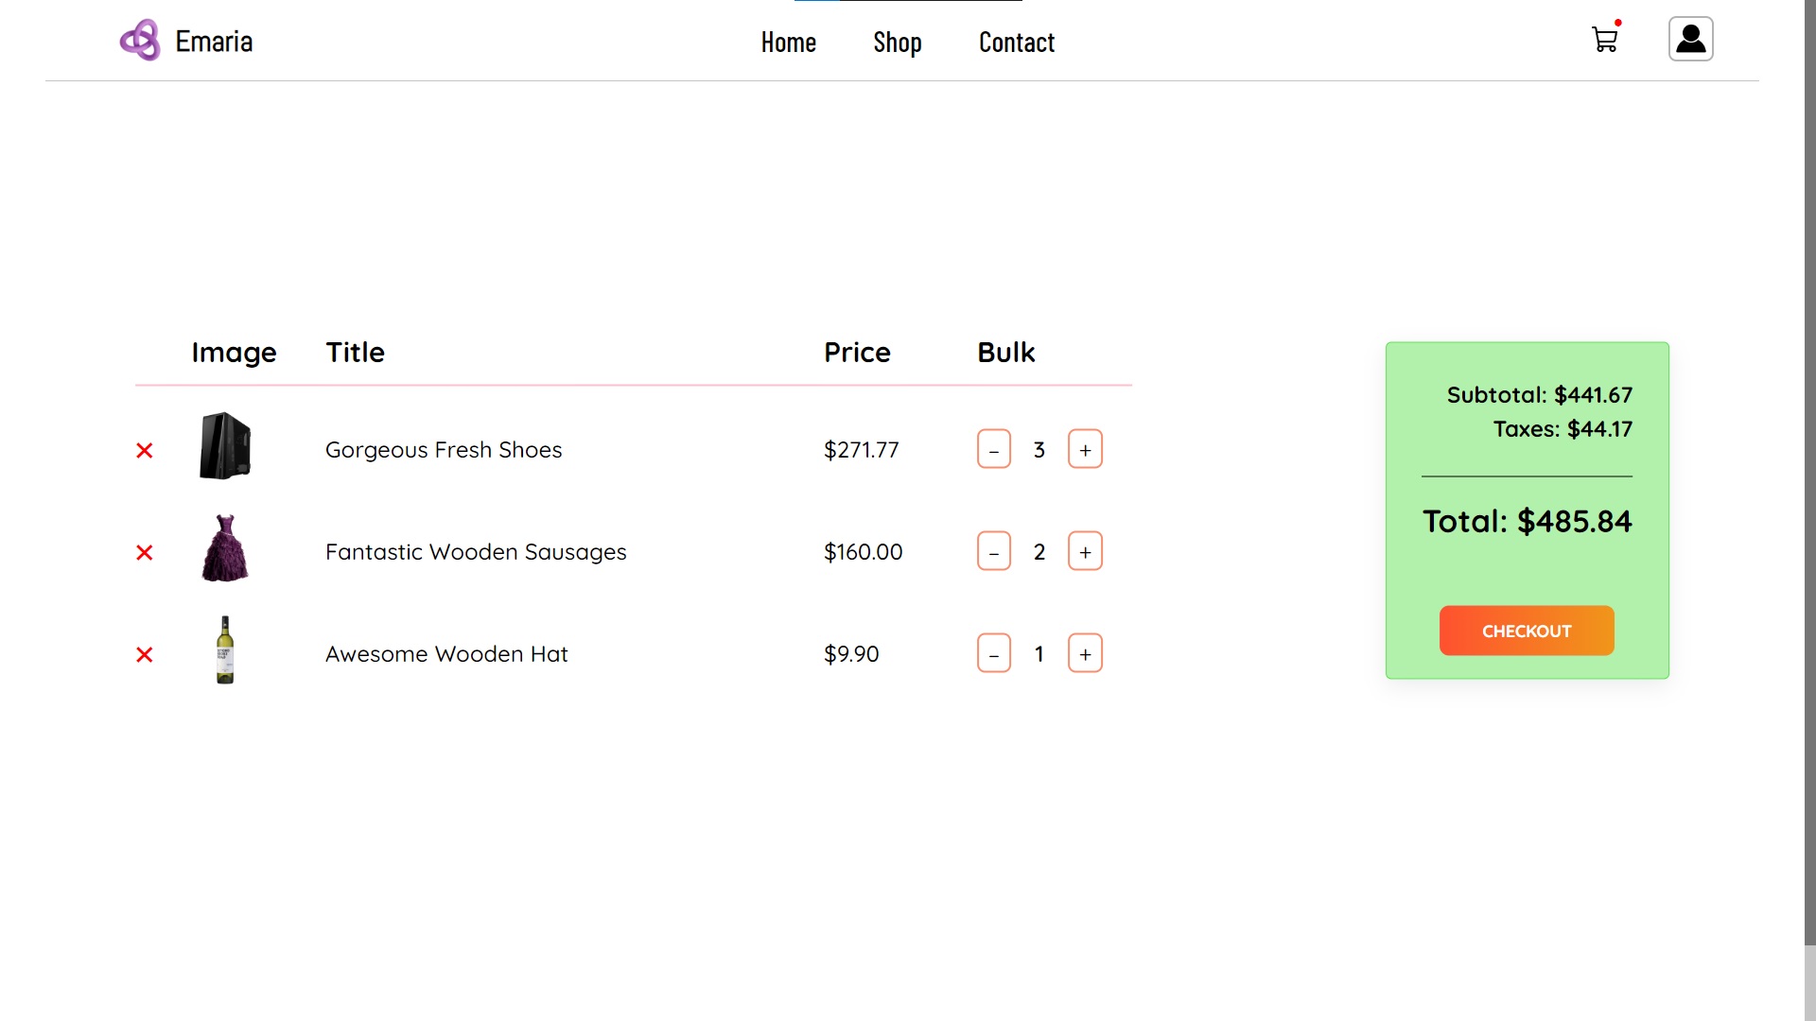Viewport: 1816px width, 1021px height.
Task: Click the CHECKOUT button
Action: pyautogui.click(x=1526, y=630)
